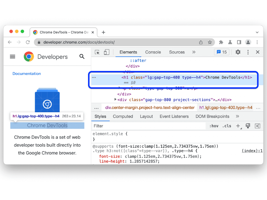Click the blue DevTools hero image
267x200 pixels.
[47, 100]
